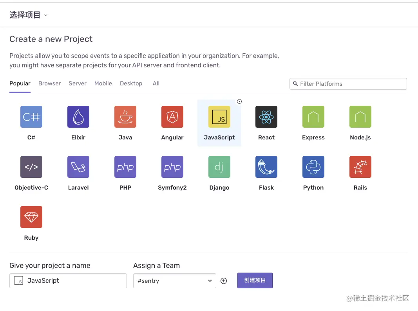418x311 pixels.
Task: Open the Mobile tab
Action: pyautogui.click(x=103, y=83)
